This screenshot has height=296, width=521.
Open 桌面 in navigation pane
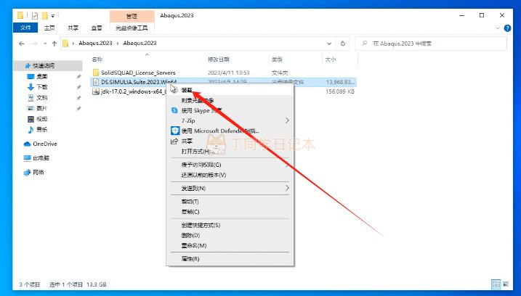pos(42,76)
